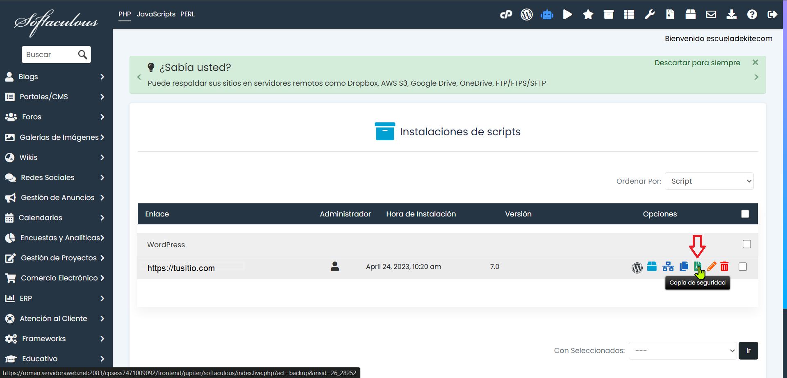Open email settings envelope icon
Screen dimensions: 787x378
pyautogui.click(x=711, y=15)
